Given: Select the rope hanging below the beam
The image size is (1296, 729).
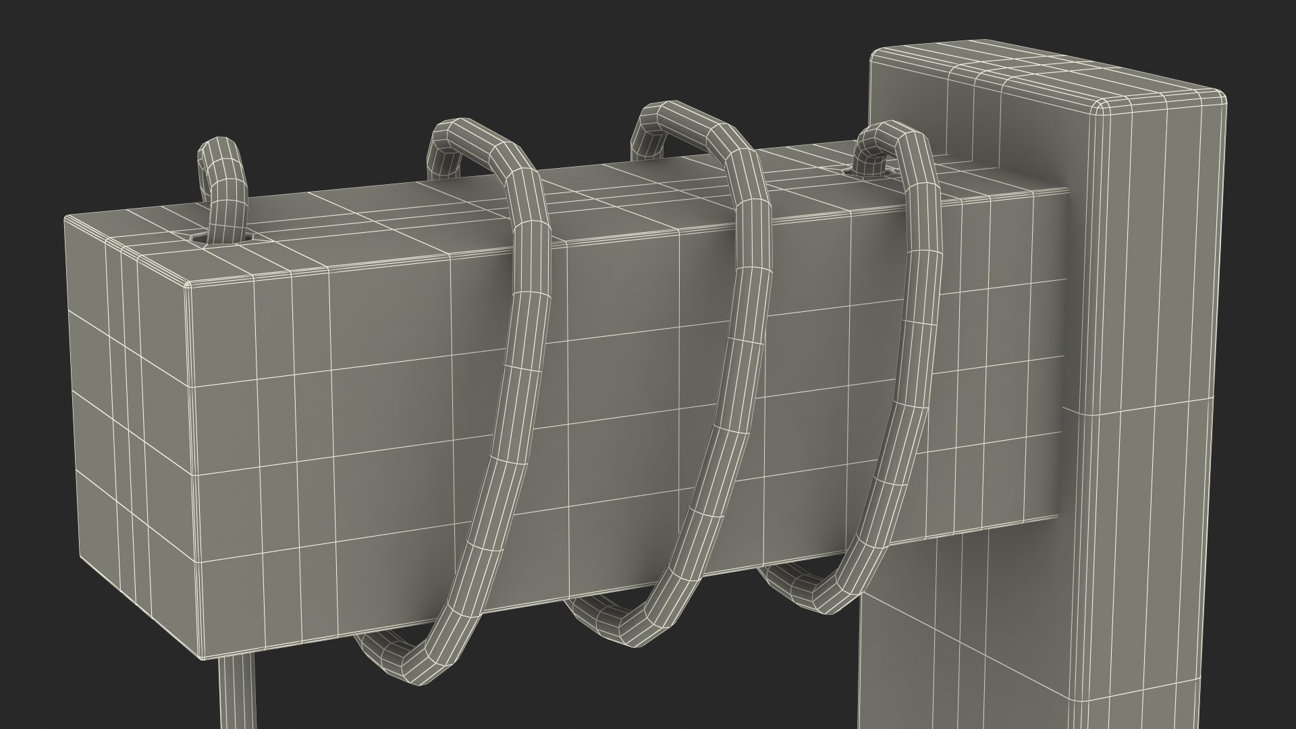Looking at the screenshot, I should [238, 695].
